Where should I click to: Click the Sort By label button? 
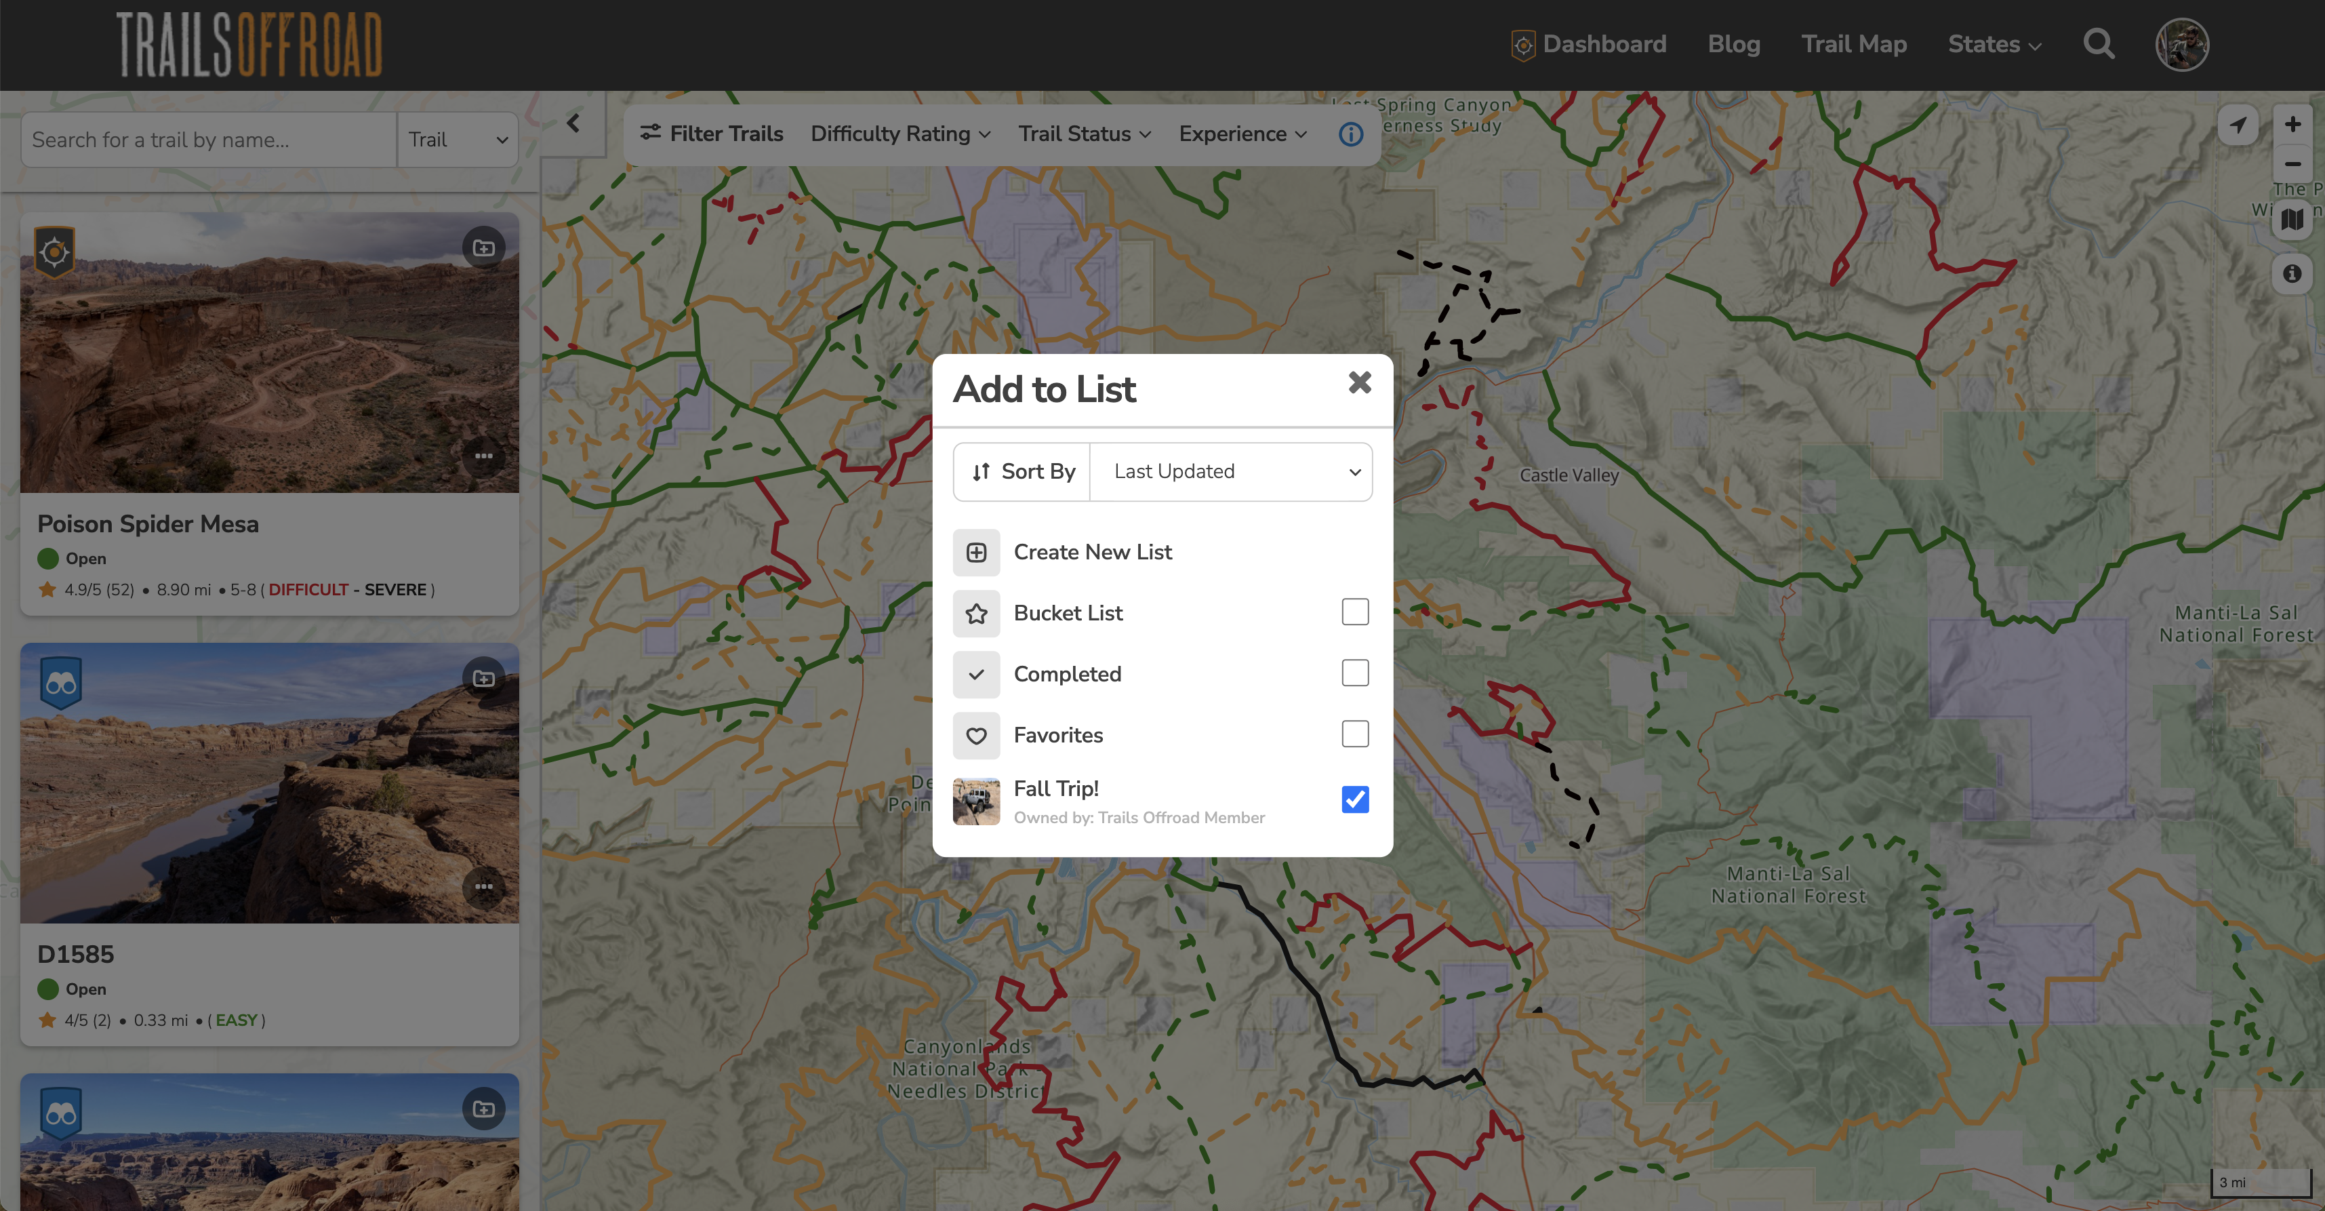[x=1022, y=471]
